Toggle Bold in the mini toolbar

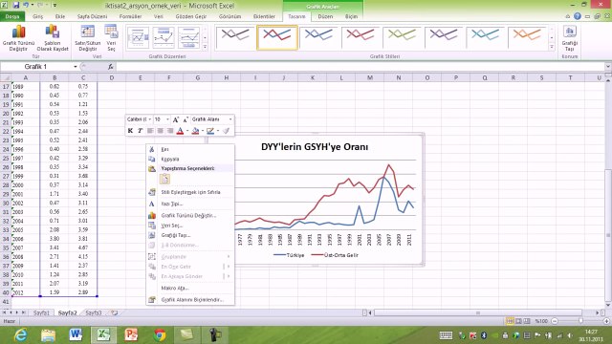(130, 131)
